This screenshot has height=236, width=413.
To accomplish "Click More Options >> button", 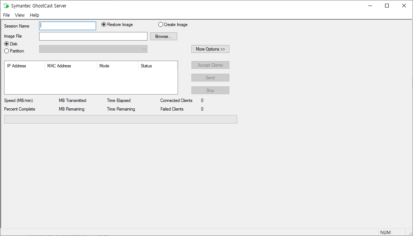I will [210, 49].
